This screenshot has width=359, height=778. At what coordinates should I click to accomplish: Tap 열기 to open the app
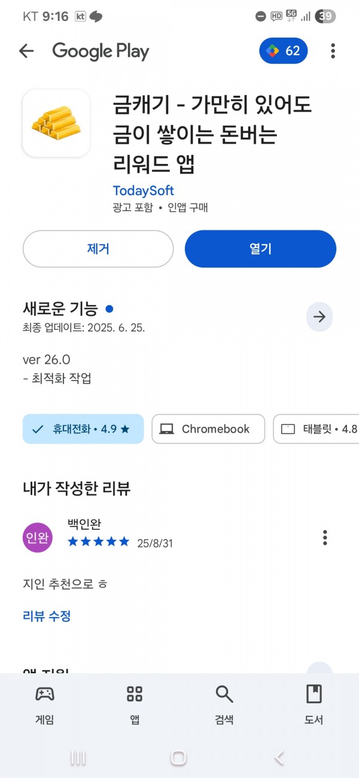(x=260, y=249)
